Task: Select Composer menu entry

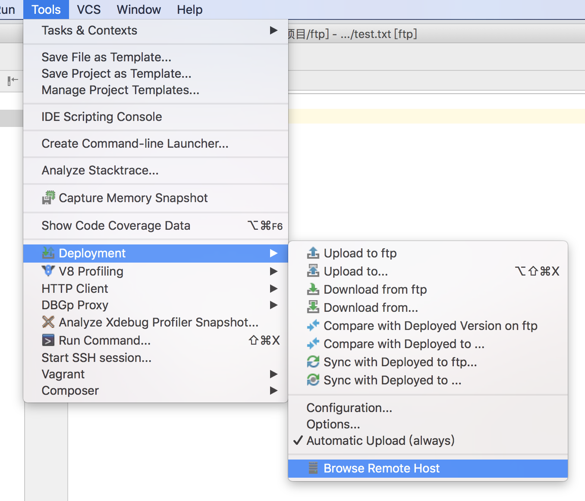Action: pos(155,390)
